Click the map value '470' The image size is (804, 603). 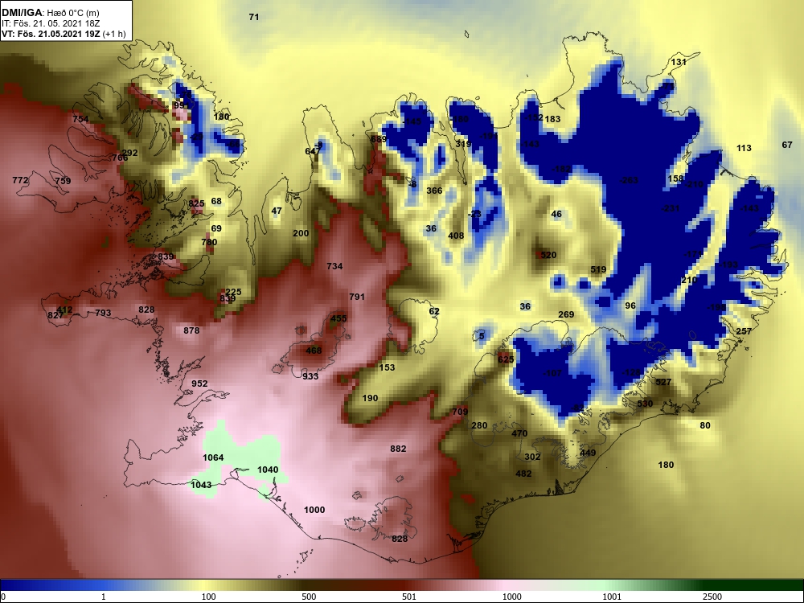pyautogui.click(x=519, y=433)
